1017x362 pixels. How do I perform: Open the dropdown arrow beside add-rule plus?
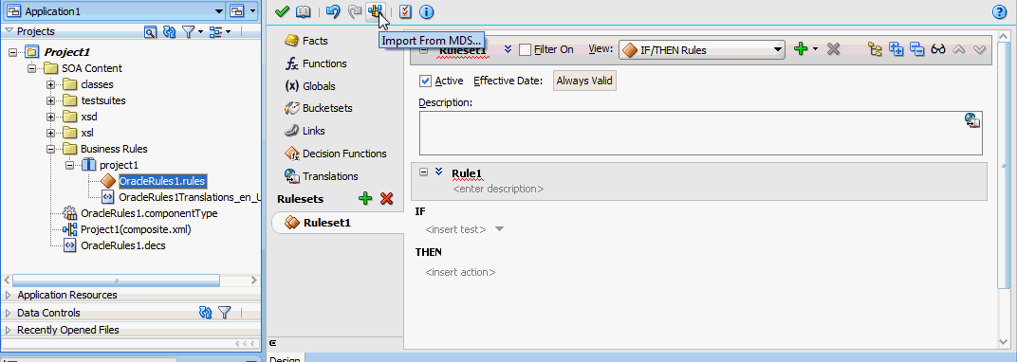point(815,50)
